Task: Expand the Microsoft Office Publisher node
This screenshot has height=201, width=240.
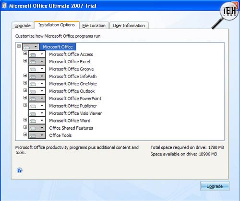Action: click(25, 105)
